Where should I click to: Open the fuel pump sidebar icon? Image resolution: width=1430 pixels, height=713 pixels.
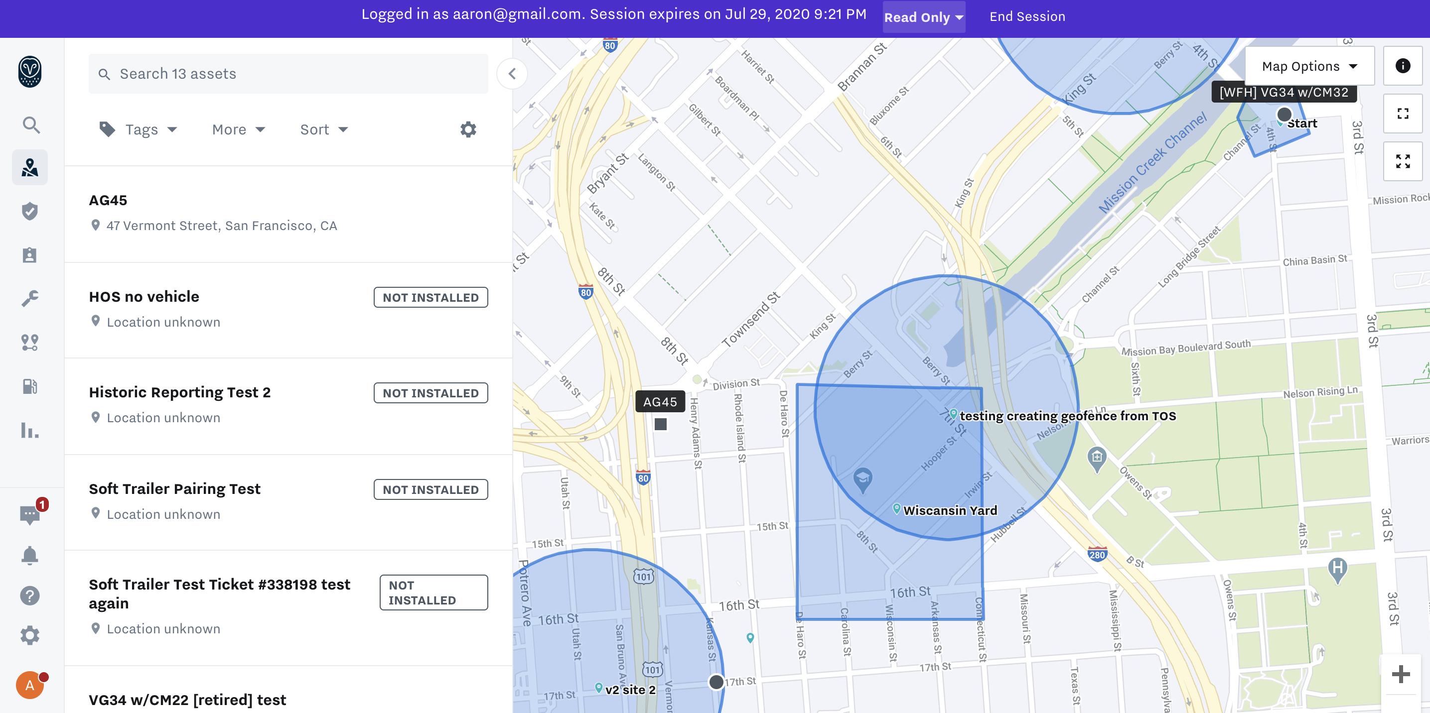[30, 386]
